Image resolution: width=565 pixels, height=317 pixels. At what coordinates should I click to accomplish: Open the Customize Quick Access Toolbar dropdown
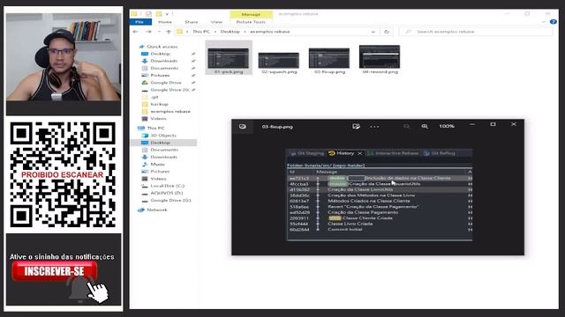167,14
